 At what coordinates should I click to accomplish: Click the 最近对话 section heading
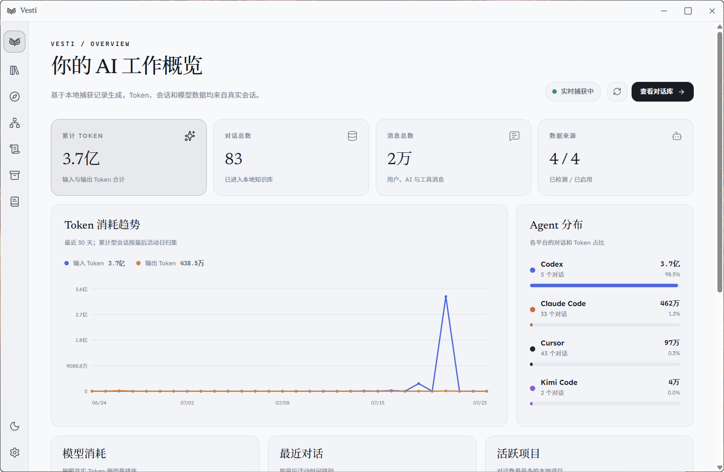(x=301, y=454)
